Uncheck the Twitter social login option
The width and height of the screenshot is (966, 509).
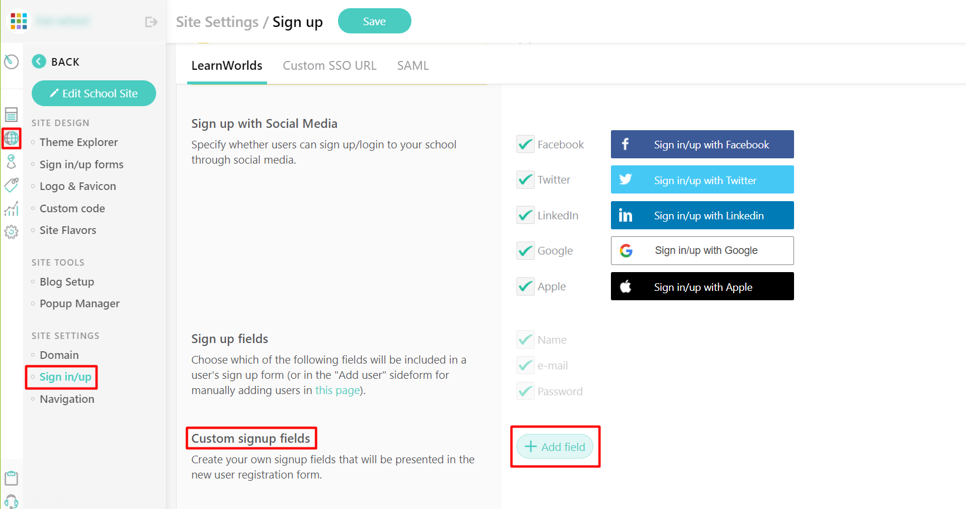(525, 179)
